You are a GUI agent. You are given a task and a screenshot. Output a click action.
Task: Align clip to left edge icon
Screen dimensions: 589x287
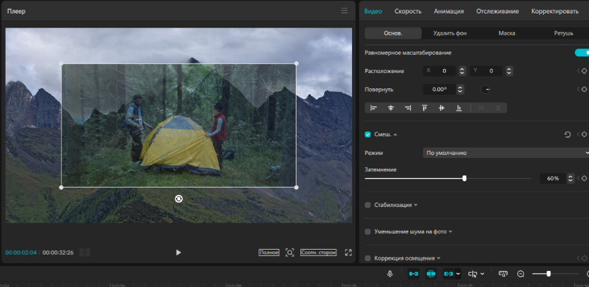(x=373, y=108)
